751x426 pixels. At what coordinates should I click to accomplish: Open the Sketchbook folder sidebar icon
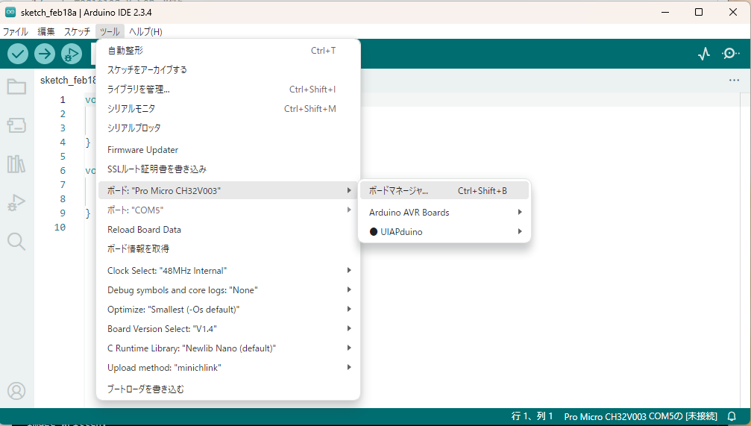pos(16,87)
